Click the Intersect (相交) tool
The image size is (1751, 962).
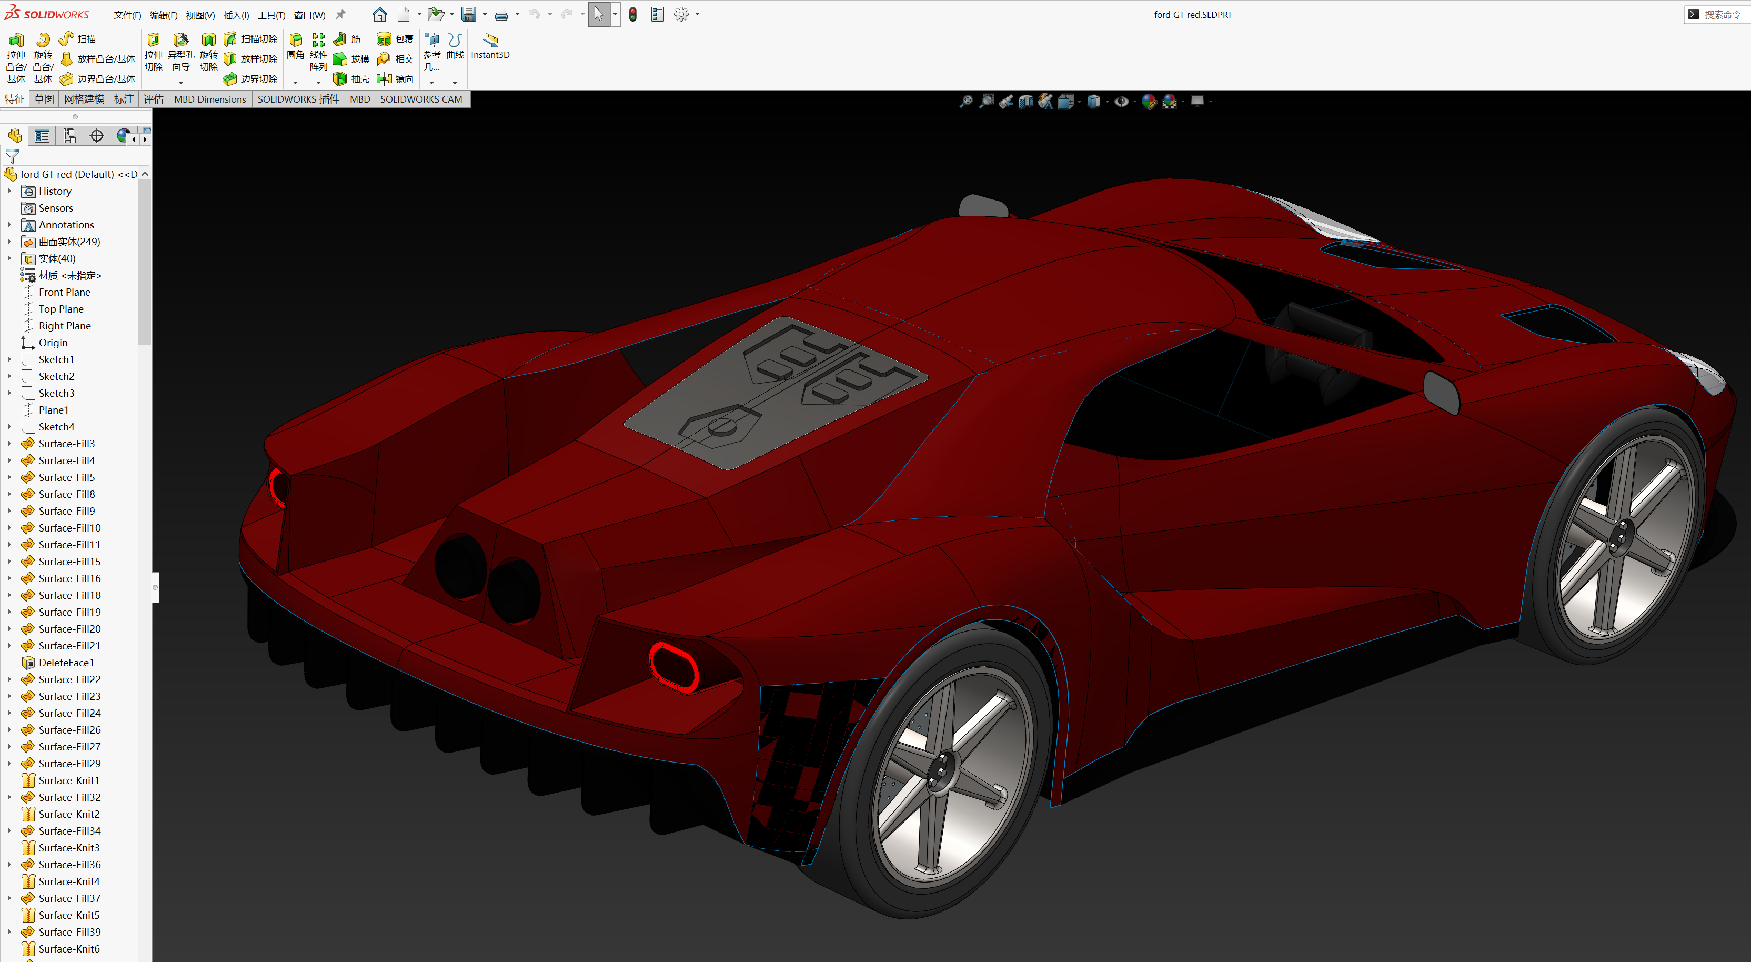tap(395, 59)
